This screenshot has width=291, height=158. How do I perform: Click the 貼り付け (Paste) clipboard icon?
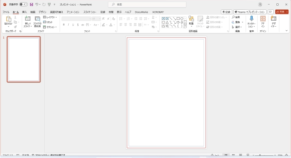point(8,19)
